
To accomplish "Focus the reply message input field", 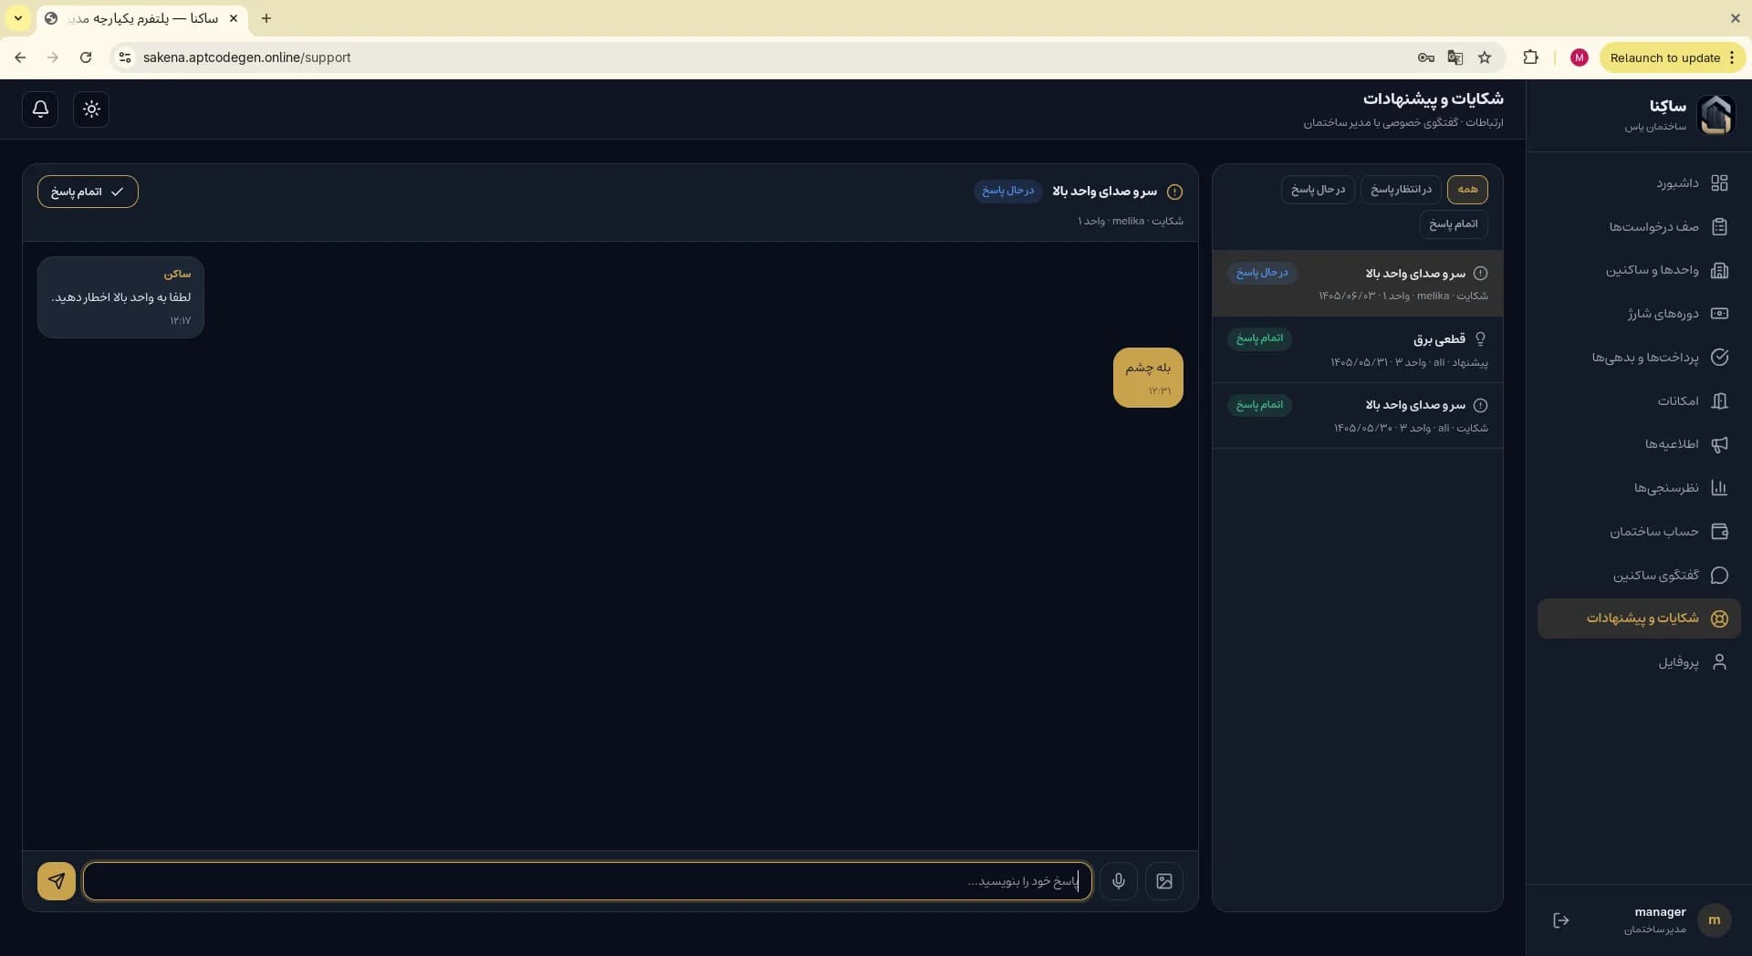I will coord(588,881).
